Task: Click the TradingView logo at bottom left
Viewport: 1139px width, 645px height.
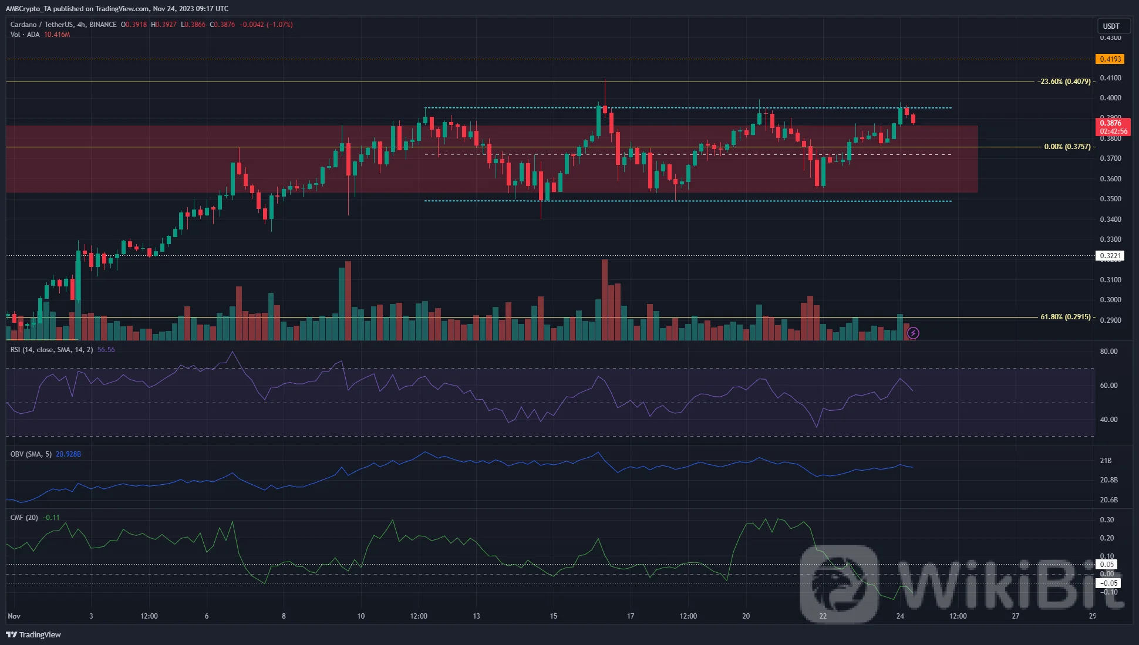Action: pyautogui.click(x=33, y=634)
